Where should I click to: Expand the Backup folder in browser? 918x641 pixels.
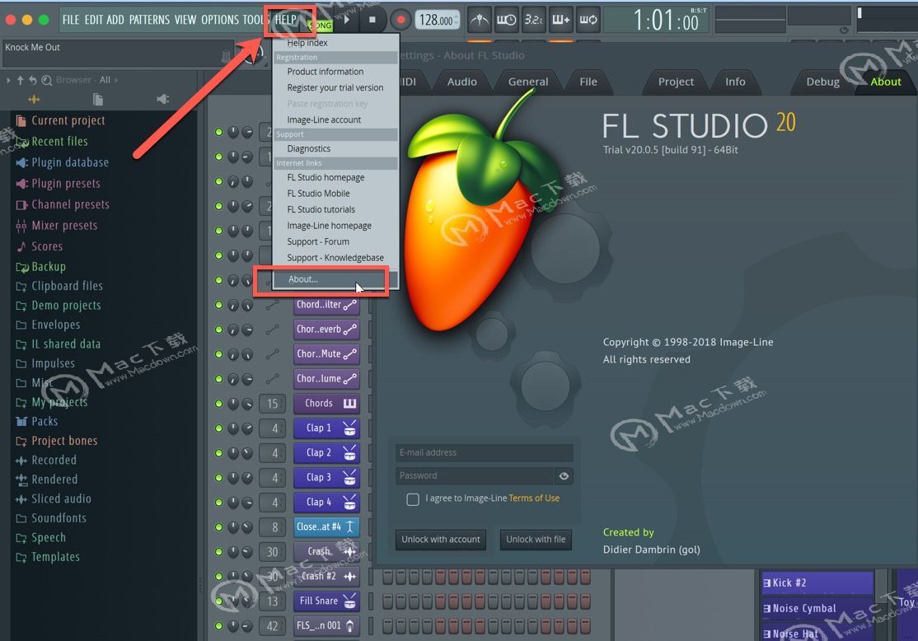coord(41,267)
